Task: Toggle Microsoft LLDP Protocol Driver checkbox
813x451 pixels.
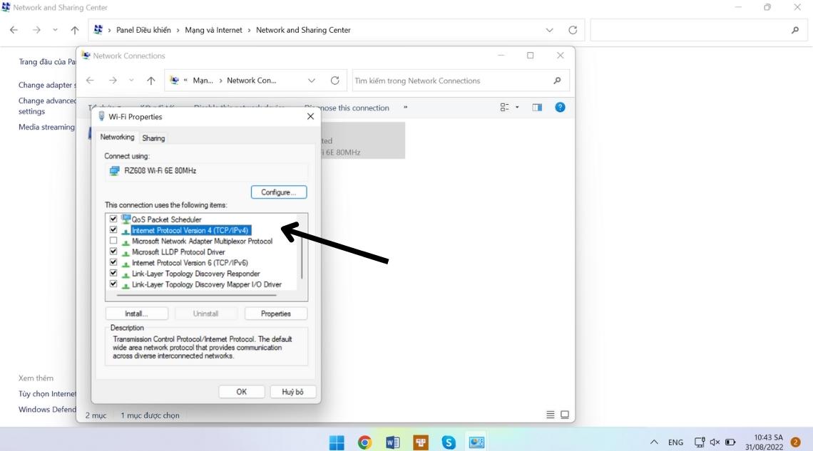Action: coord(113,251)
